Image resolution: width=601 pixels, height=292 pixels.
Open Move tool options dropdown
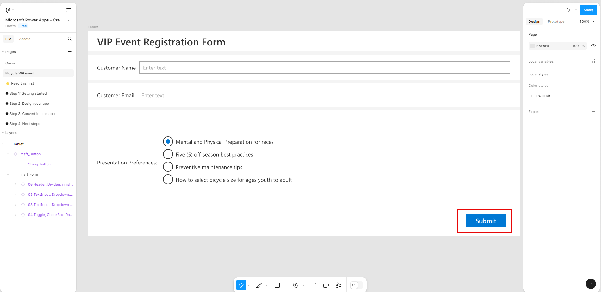click(249, 285)
